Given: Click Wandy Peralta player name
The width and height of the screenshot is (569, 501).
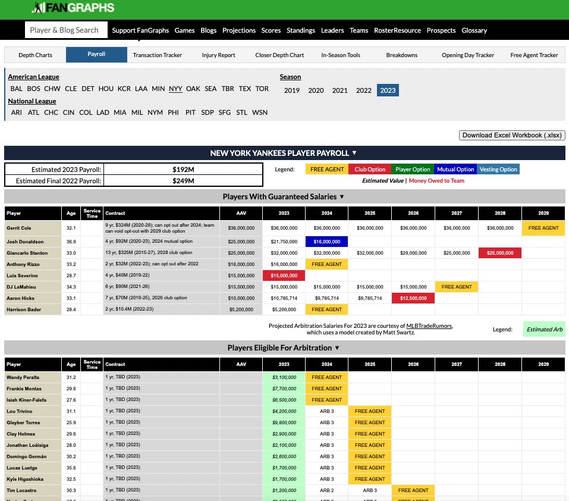Looking at the screenshot, I should (x=23, y=378).
